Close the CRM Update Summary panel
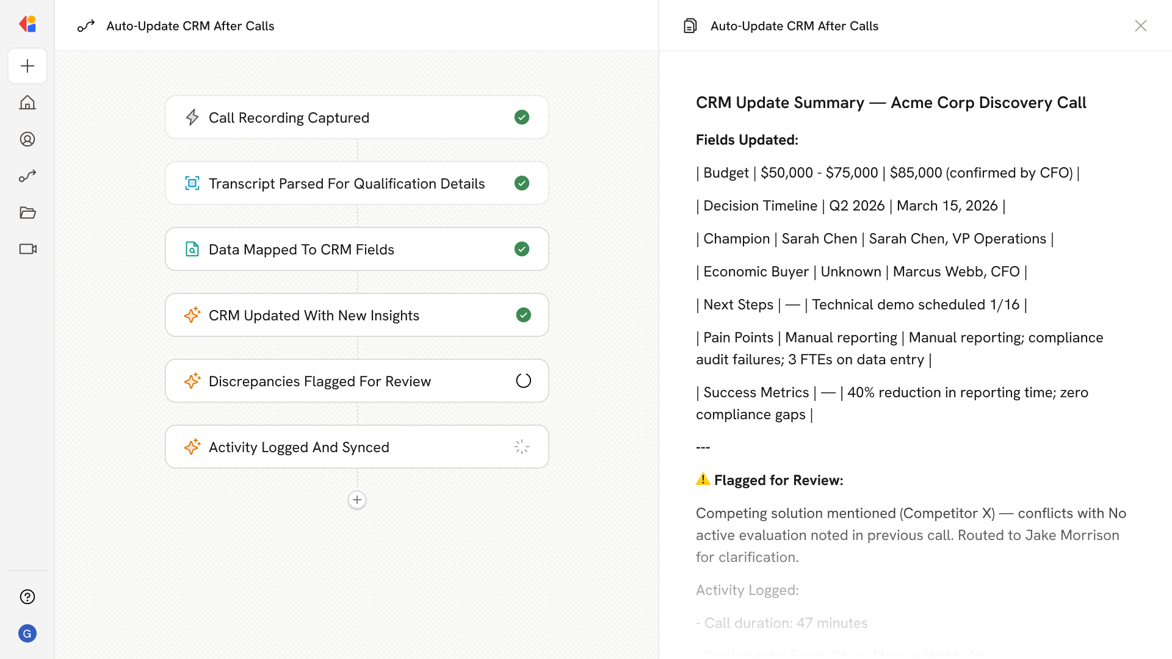 [x=1141, y=26]
